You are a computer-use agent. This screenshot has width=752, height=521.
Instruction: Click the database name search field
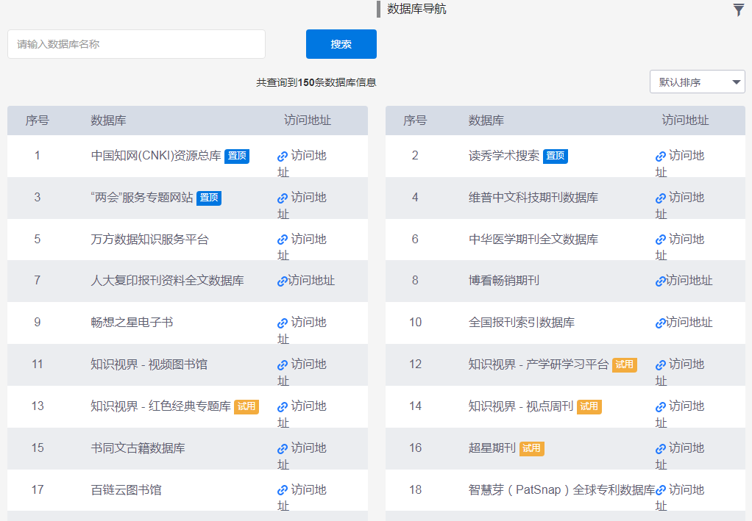(x=136, y=44)
